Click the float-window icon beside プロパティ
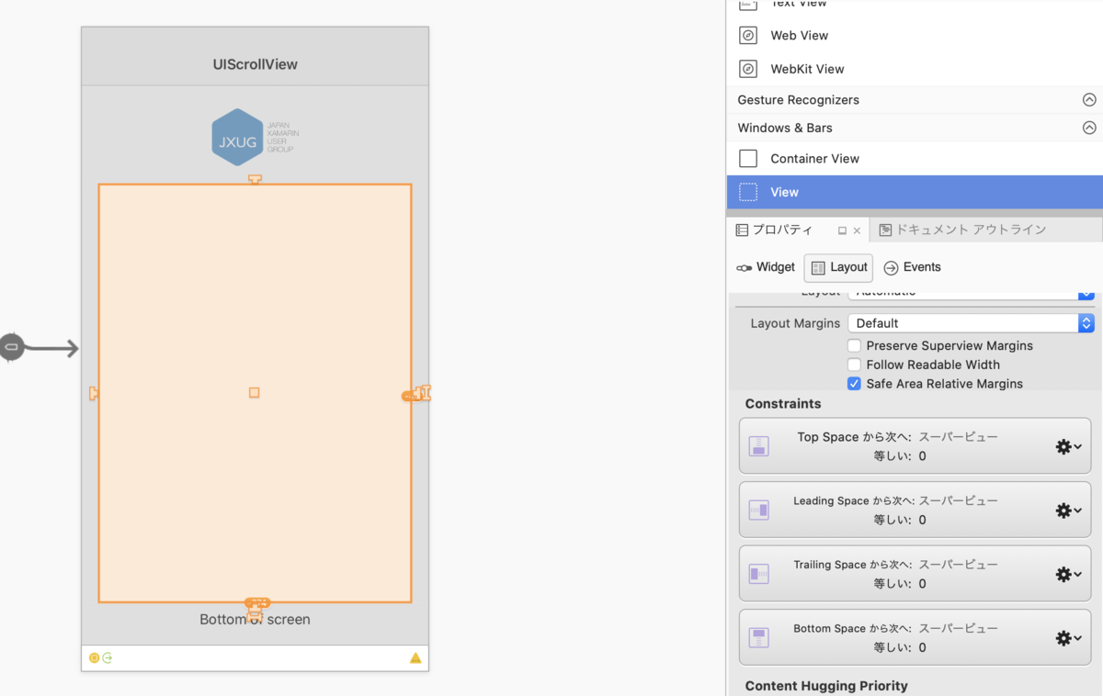The image size is (1103, 696). click(x=842, y=231)
